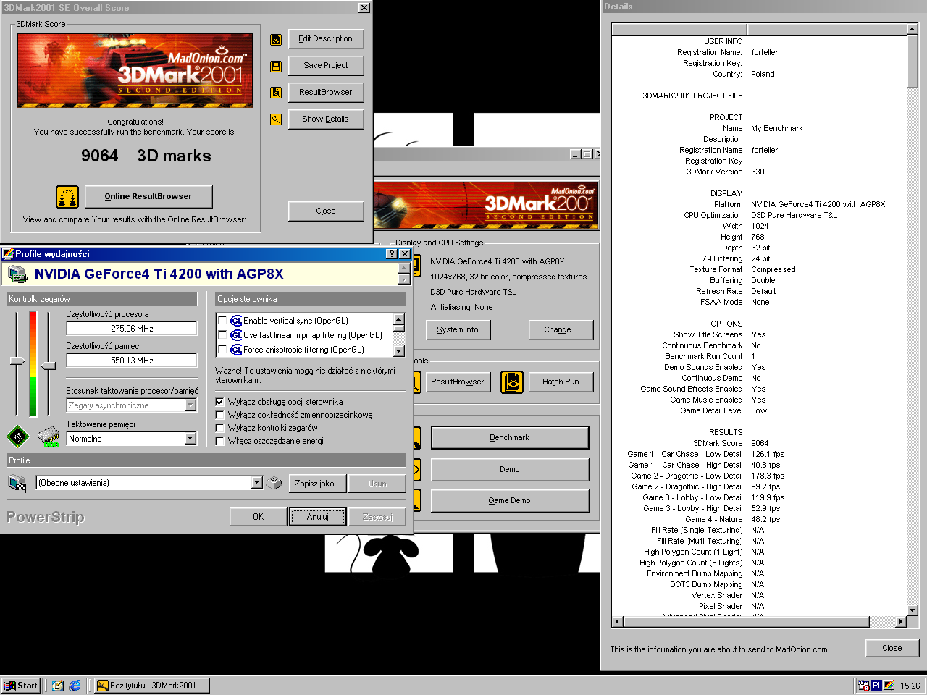Click Zapisz jako... to save profile

tap(317, 484)
